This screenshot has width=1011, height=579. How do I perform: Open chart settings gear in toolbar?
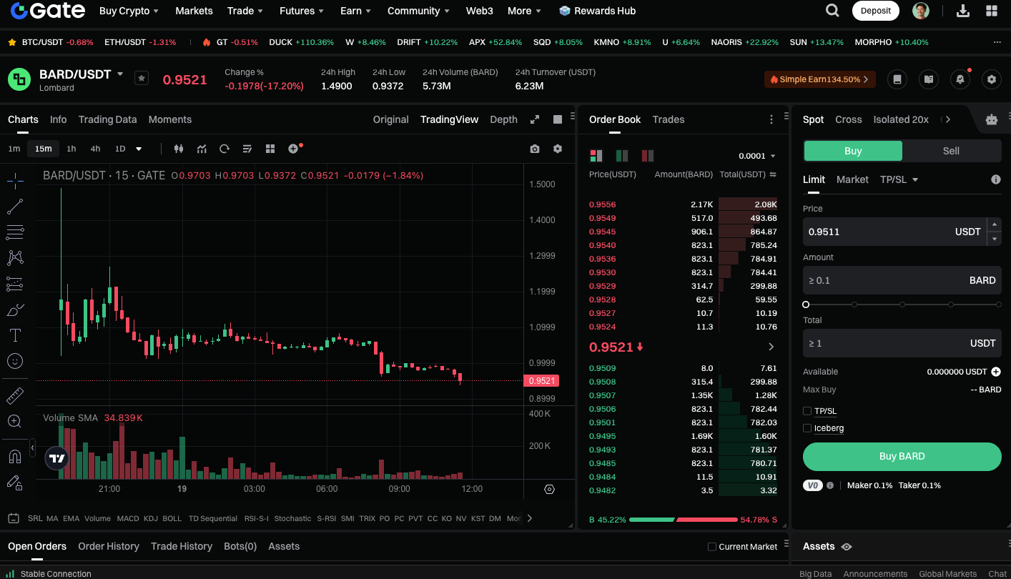pos(558,149)
